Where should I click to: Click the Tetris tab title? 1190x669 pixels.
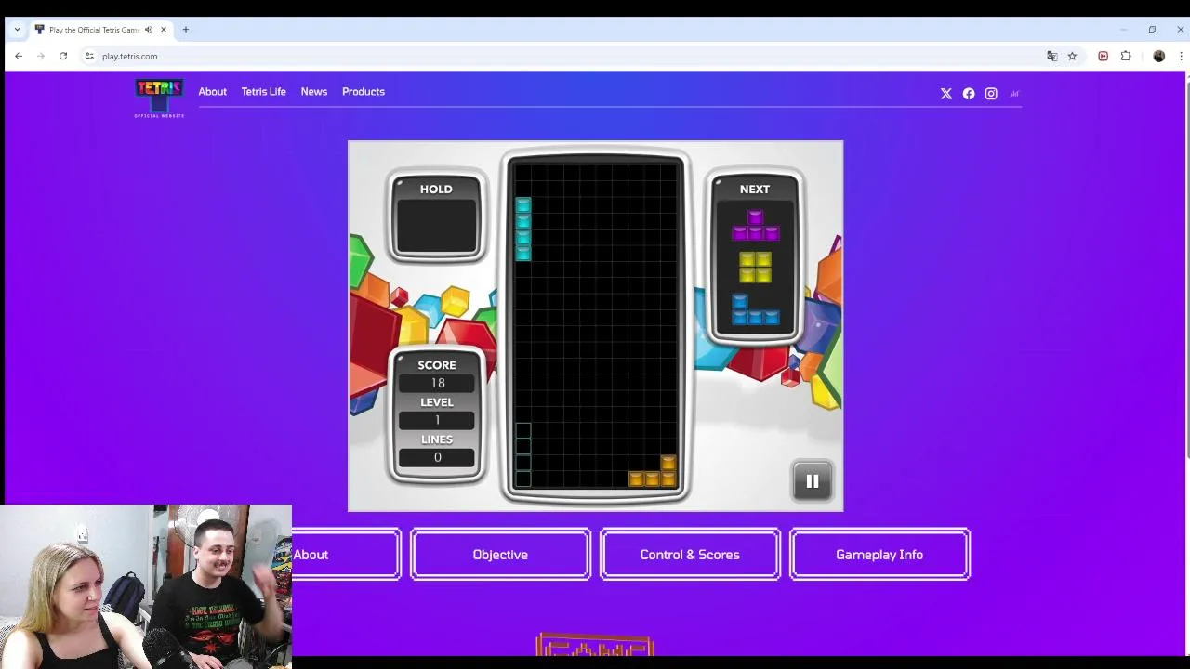[94, 30]
